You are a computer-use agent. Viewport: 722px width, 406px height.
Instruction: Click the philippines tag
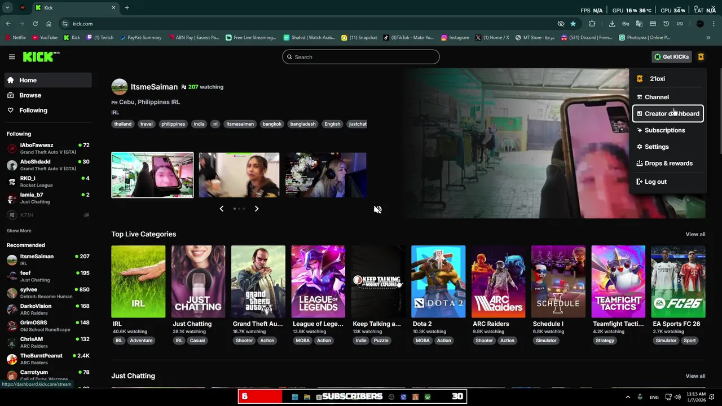coord(173,124)
